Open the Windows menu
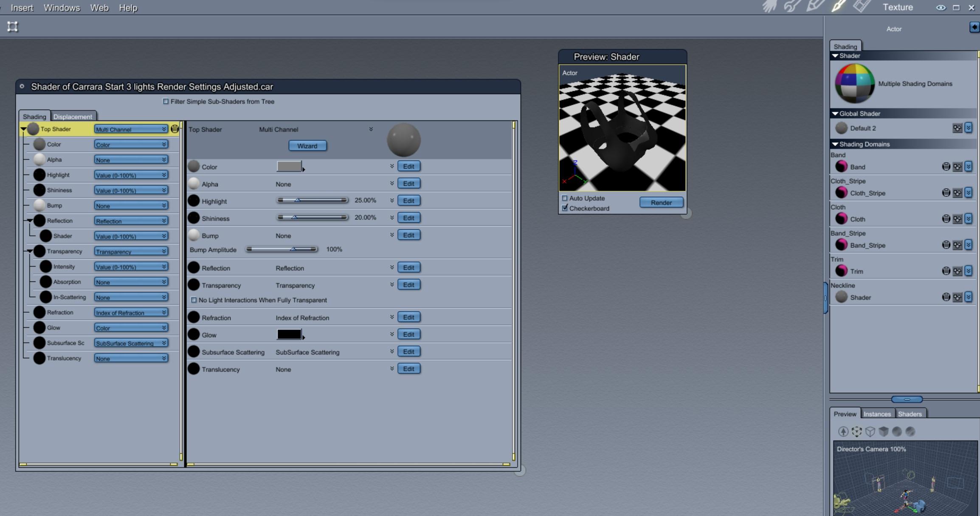 tap(62, 8)
